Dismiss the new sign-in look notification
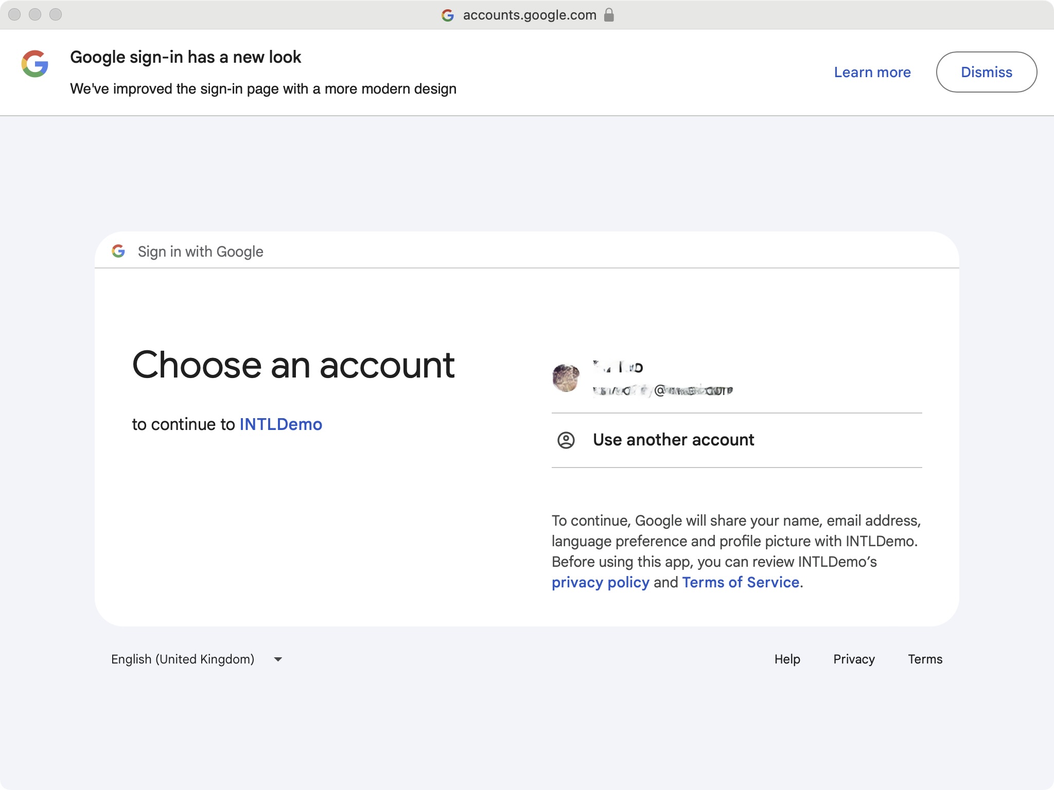The height and width of the screenshot is (790, 1054). click(986, 72)
